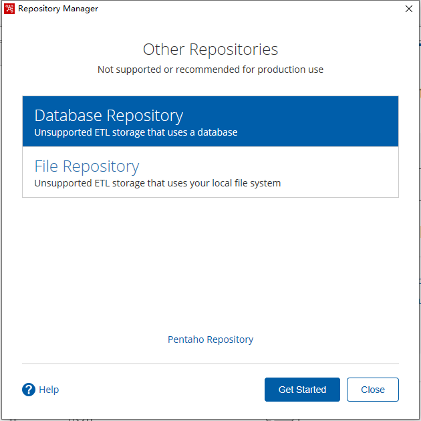Click the Close button at bottom right
This screenshot has height=421, width=421.
coord(373,390)
